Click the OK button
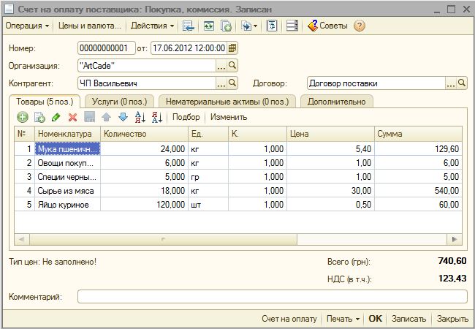The width and height of the screenshot is (475, 329). point(375,319)
